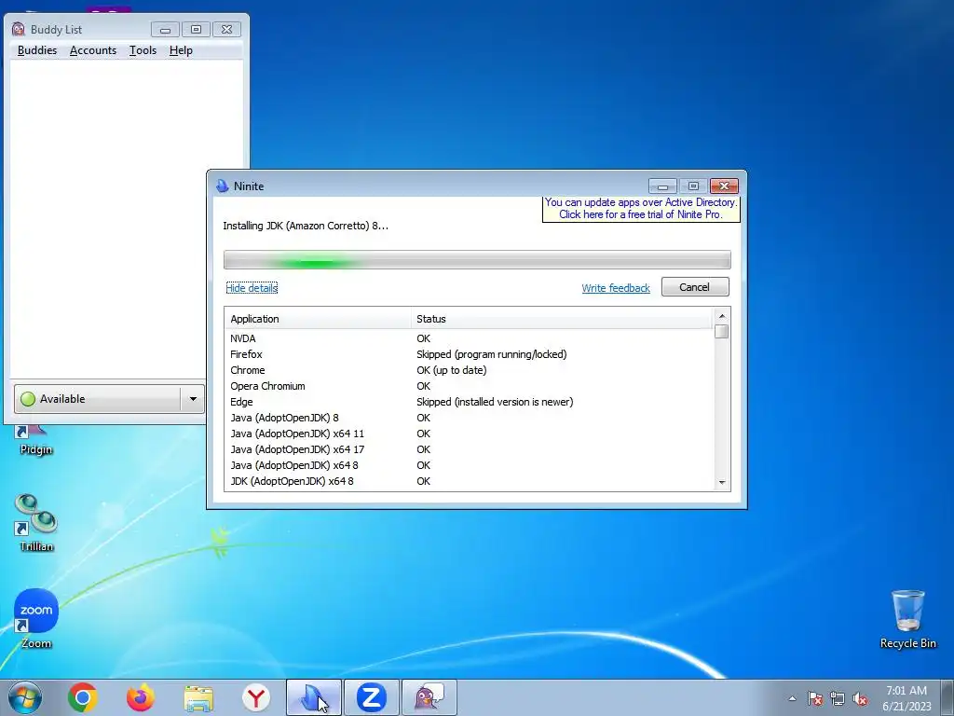This screenshot has height=716, width=954.
Task: Click Hide details link
Action: coord(252,288)
